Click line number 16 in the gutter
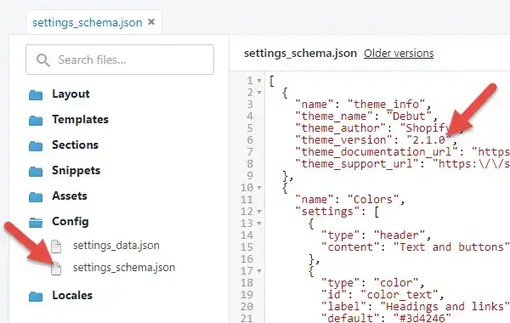Viewport: 510px width, 323px height. click(x=246, y=259)
